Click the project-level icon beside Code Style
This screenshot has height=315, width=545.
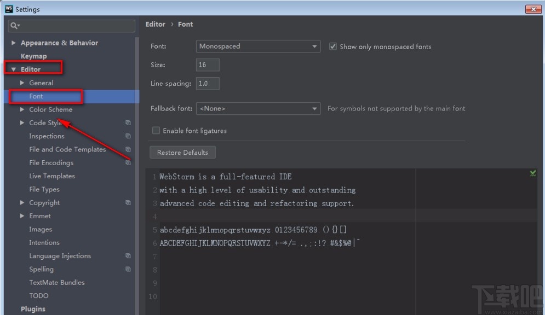click(x=128, y=123)
